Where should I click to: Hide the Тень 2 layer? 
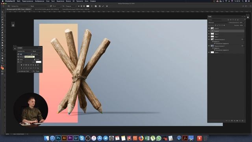tap(209, 34)
